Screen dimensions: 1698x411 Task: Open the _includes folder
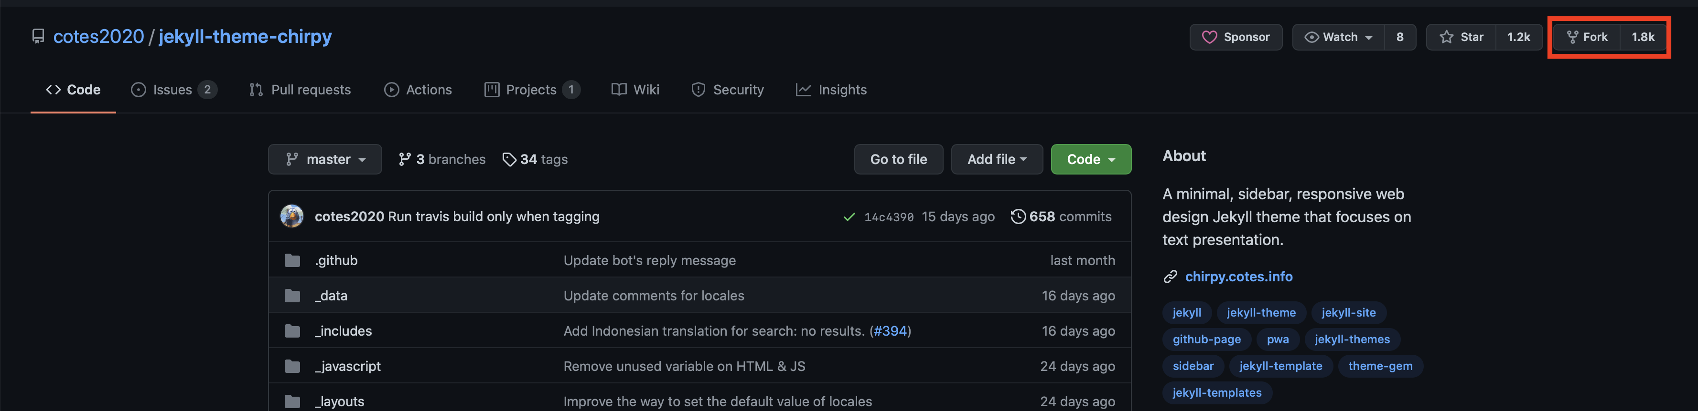click(x=343, y=331)
